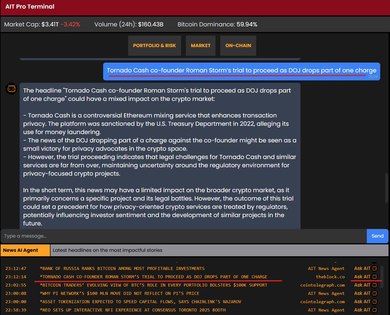Open Bitcoin traders' evolving view headline

tap(153, 285)
